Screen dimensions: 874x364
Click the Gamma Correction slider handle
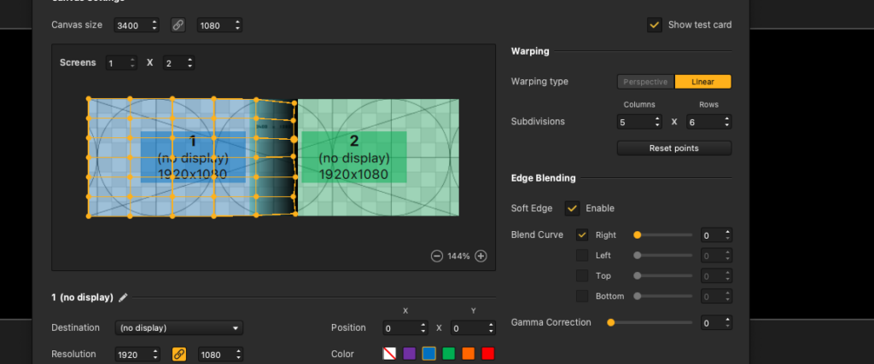click(611, 322)
